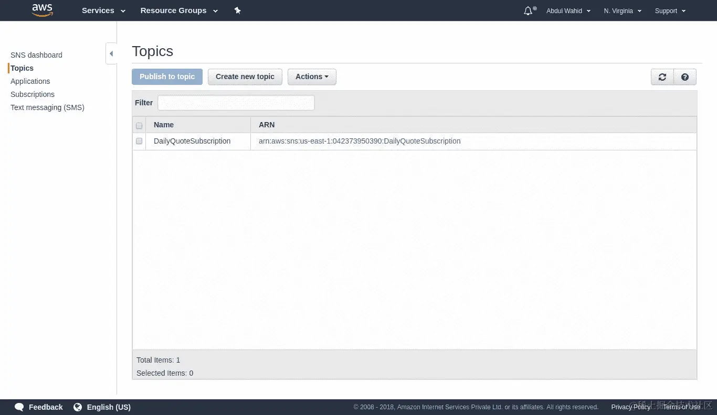Open the Terms of Use link
The image size is (717, 415).
[681, 407]
